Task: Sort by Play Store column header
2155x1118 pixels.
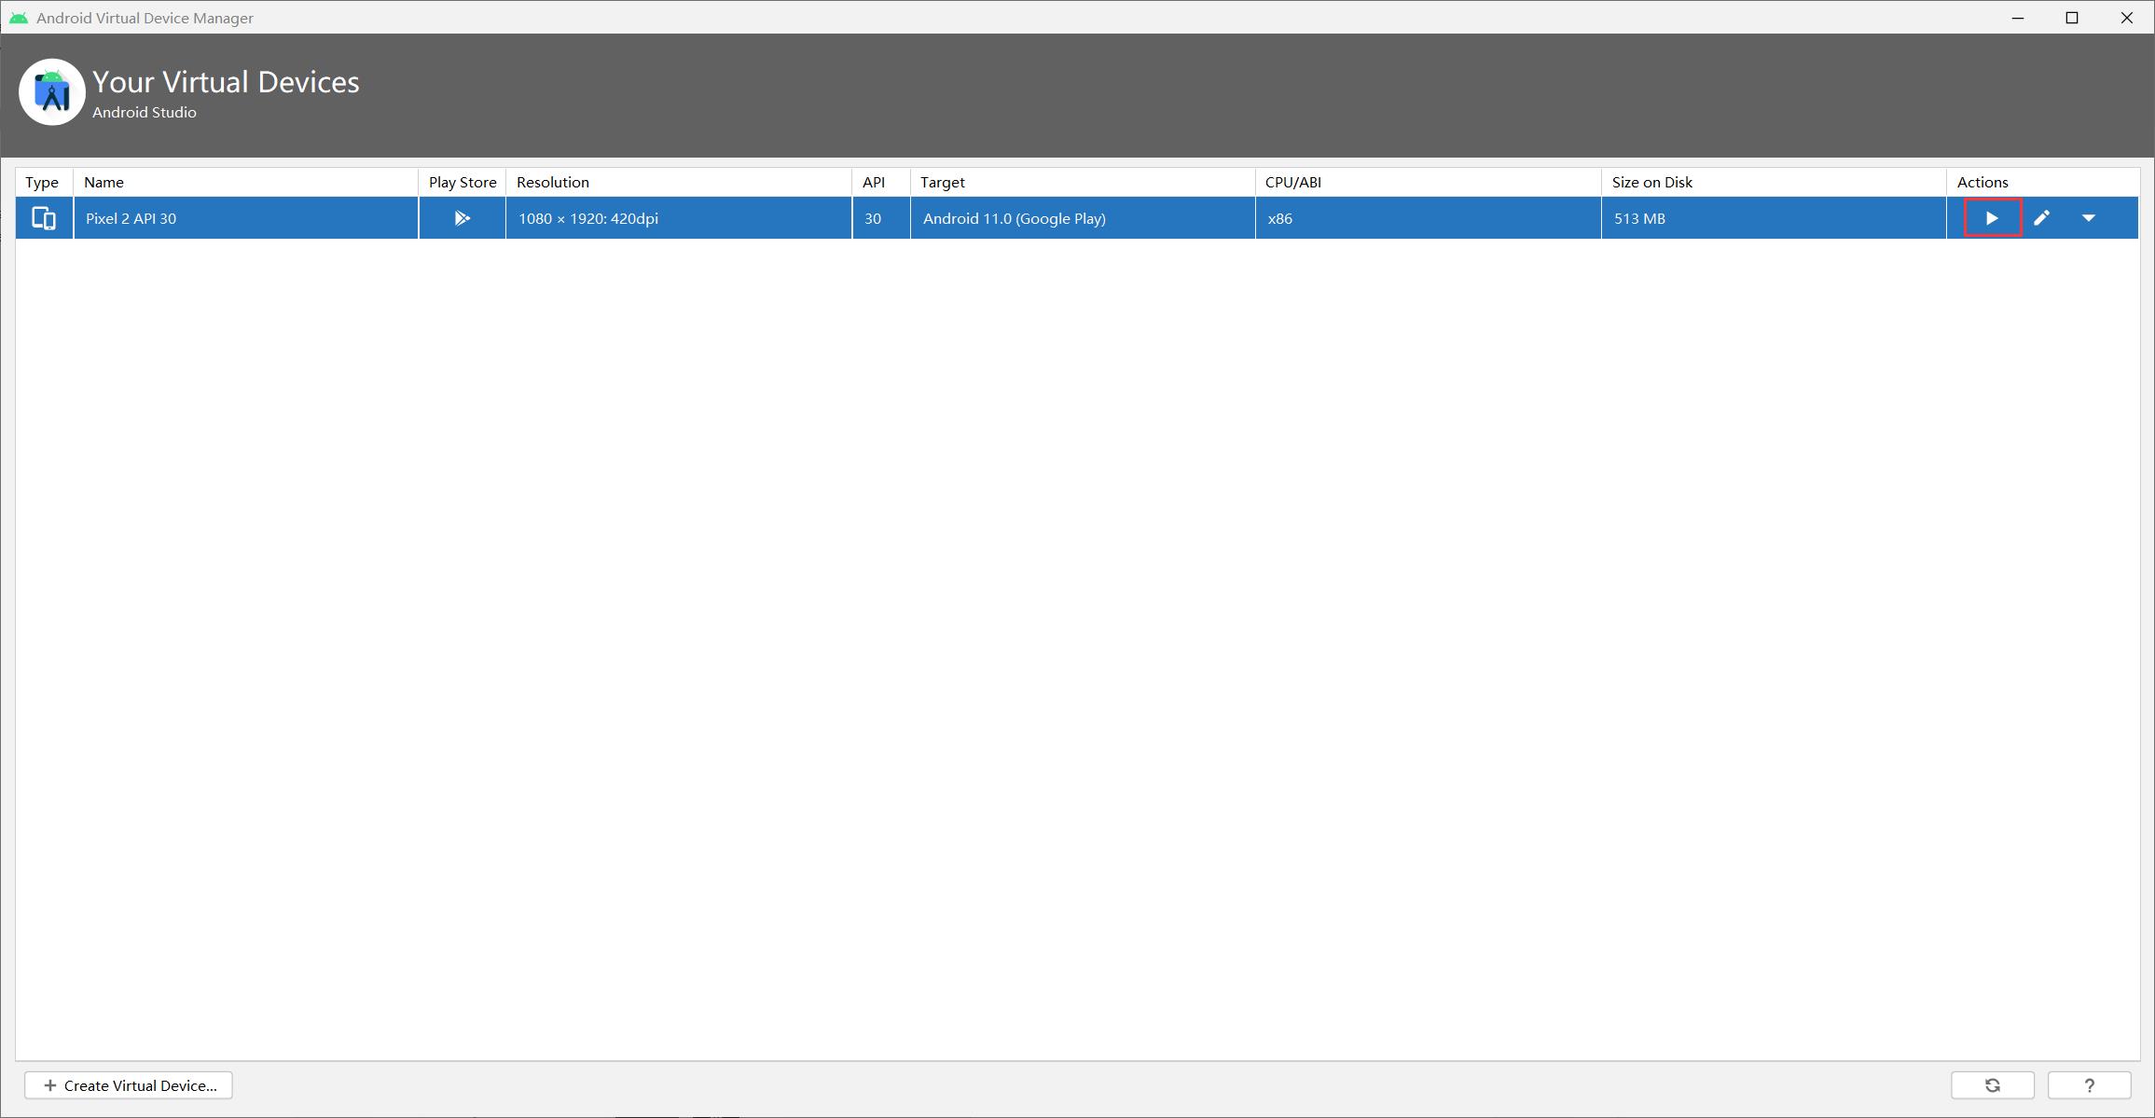Action: click(463, 182)
